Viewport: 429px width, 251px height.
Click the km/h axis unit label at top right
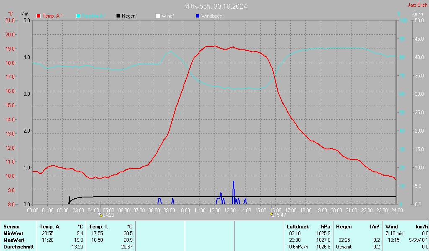pyautogui.click(x=417, y=14)
